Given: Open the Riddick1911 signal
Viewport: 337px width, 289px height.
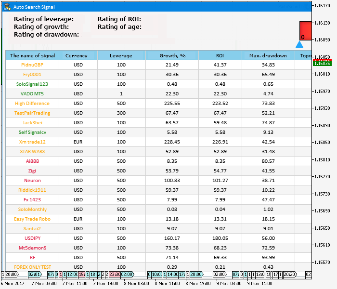Looking at the screenshot, I should (32, 190).
